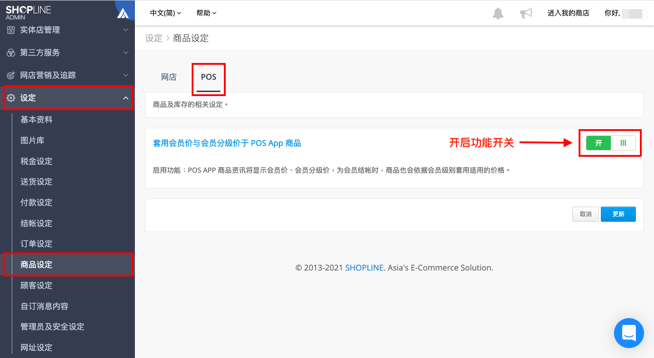The width and height of the screenshot is (654, 358).
Task: Open 付款设定 in the sidebar
Action: 36,203
